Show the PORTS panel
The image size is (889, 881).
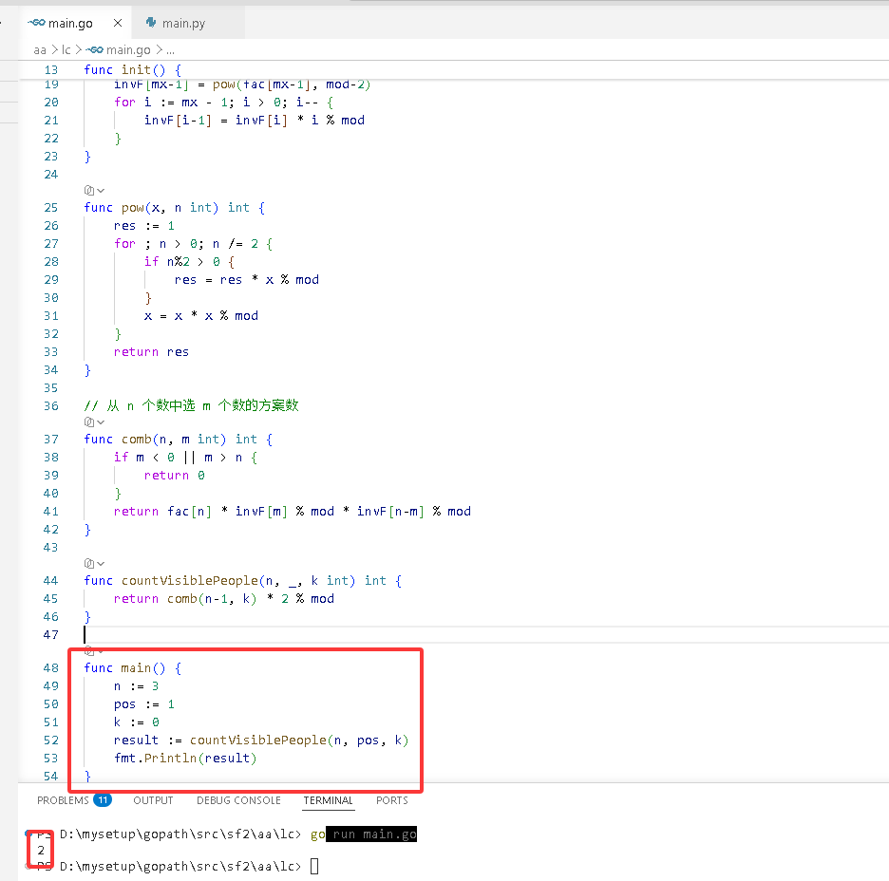pos(391,800)
